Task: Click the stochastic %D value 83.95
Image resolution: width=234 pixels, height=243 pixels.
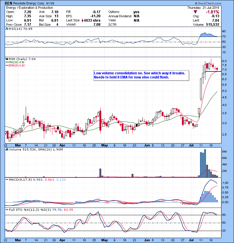Action: pyautogui.click(x=68, y=210)
